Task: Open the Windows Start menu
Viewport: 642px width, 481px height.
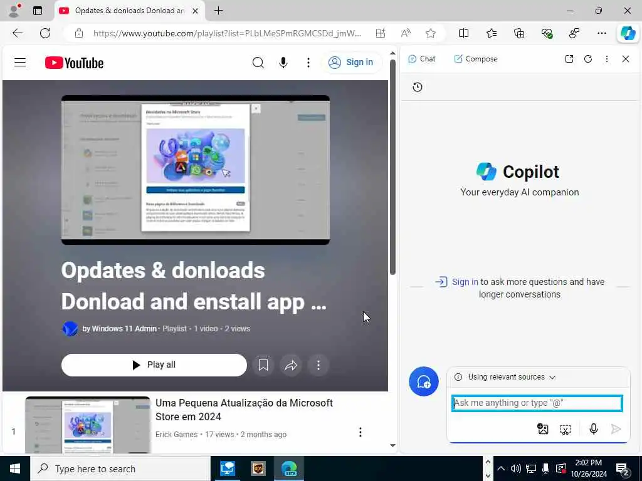Action: pos(15,468)
